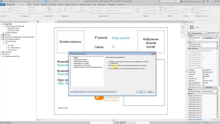Viewport: 220px width, 124px height.
Task: Click the Text 'A' icon in quick access toolbar
Action: coord(38,1)
